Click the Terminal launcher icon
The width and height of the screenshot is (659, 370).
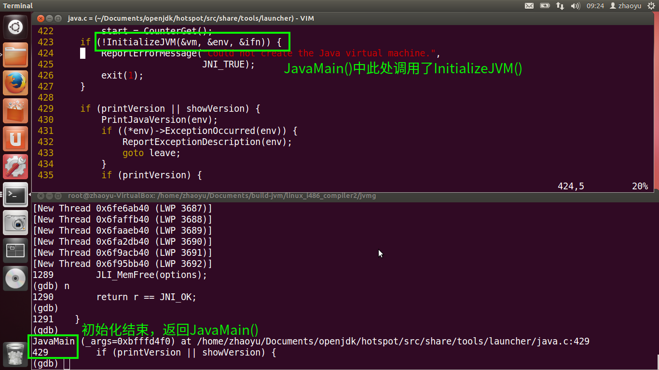[x=15, y=195]
